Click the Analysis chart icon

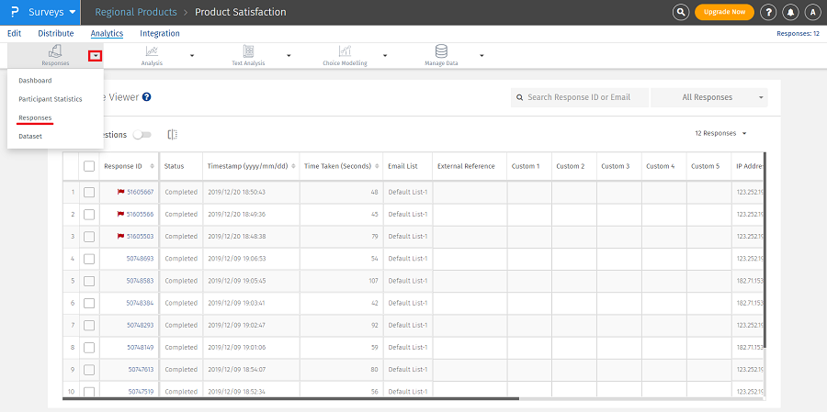(x=152, y=51)
